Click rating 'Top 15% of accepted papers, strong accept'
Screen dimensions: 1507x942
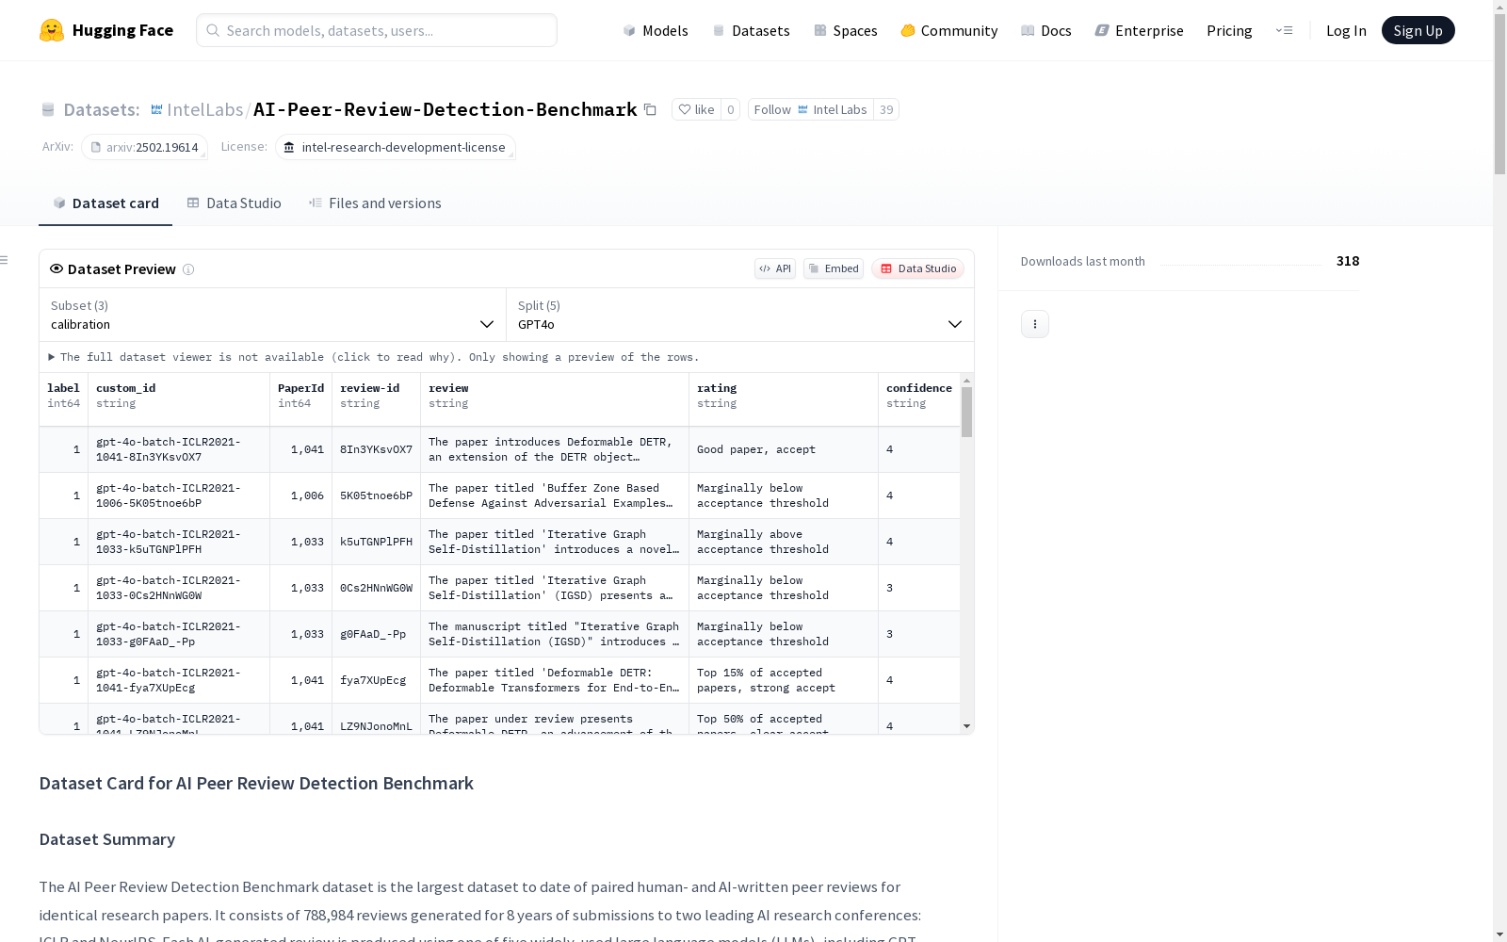(784, 680)
